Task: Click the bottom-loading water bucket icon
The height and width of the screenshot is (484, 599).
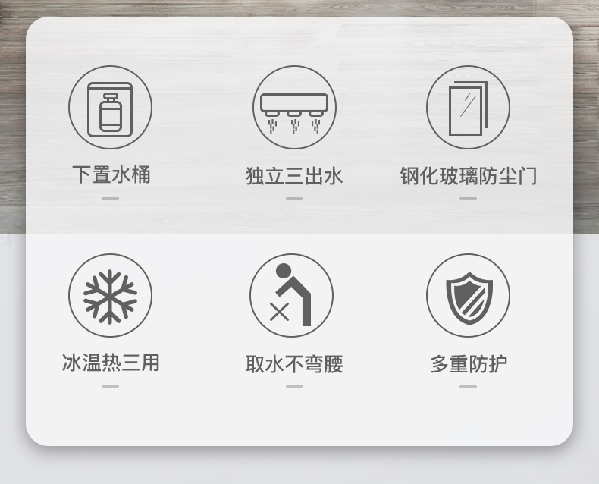Action: (x=110, y=107)
